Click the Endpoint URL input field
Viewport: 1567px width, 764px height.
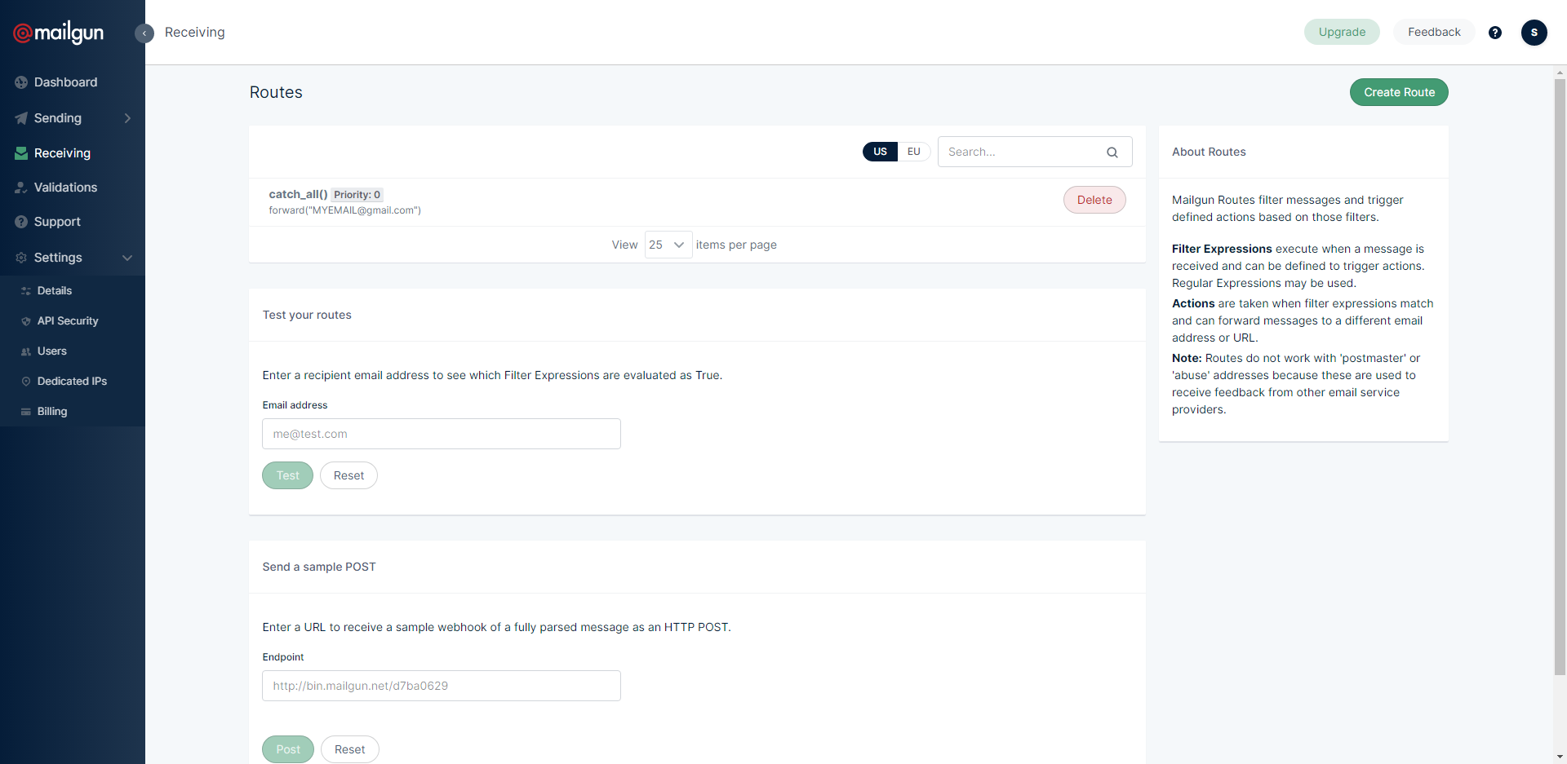point(442,686)
